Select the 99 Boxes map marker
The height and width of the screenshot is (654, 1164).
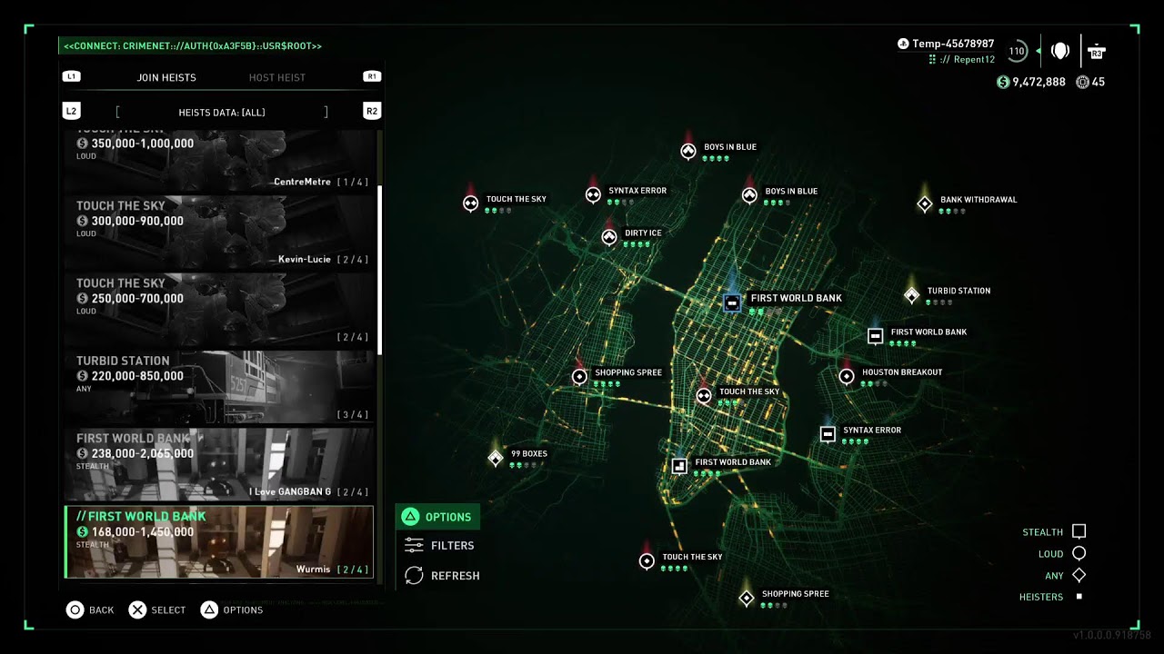pos(496,458)
